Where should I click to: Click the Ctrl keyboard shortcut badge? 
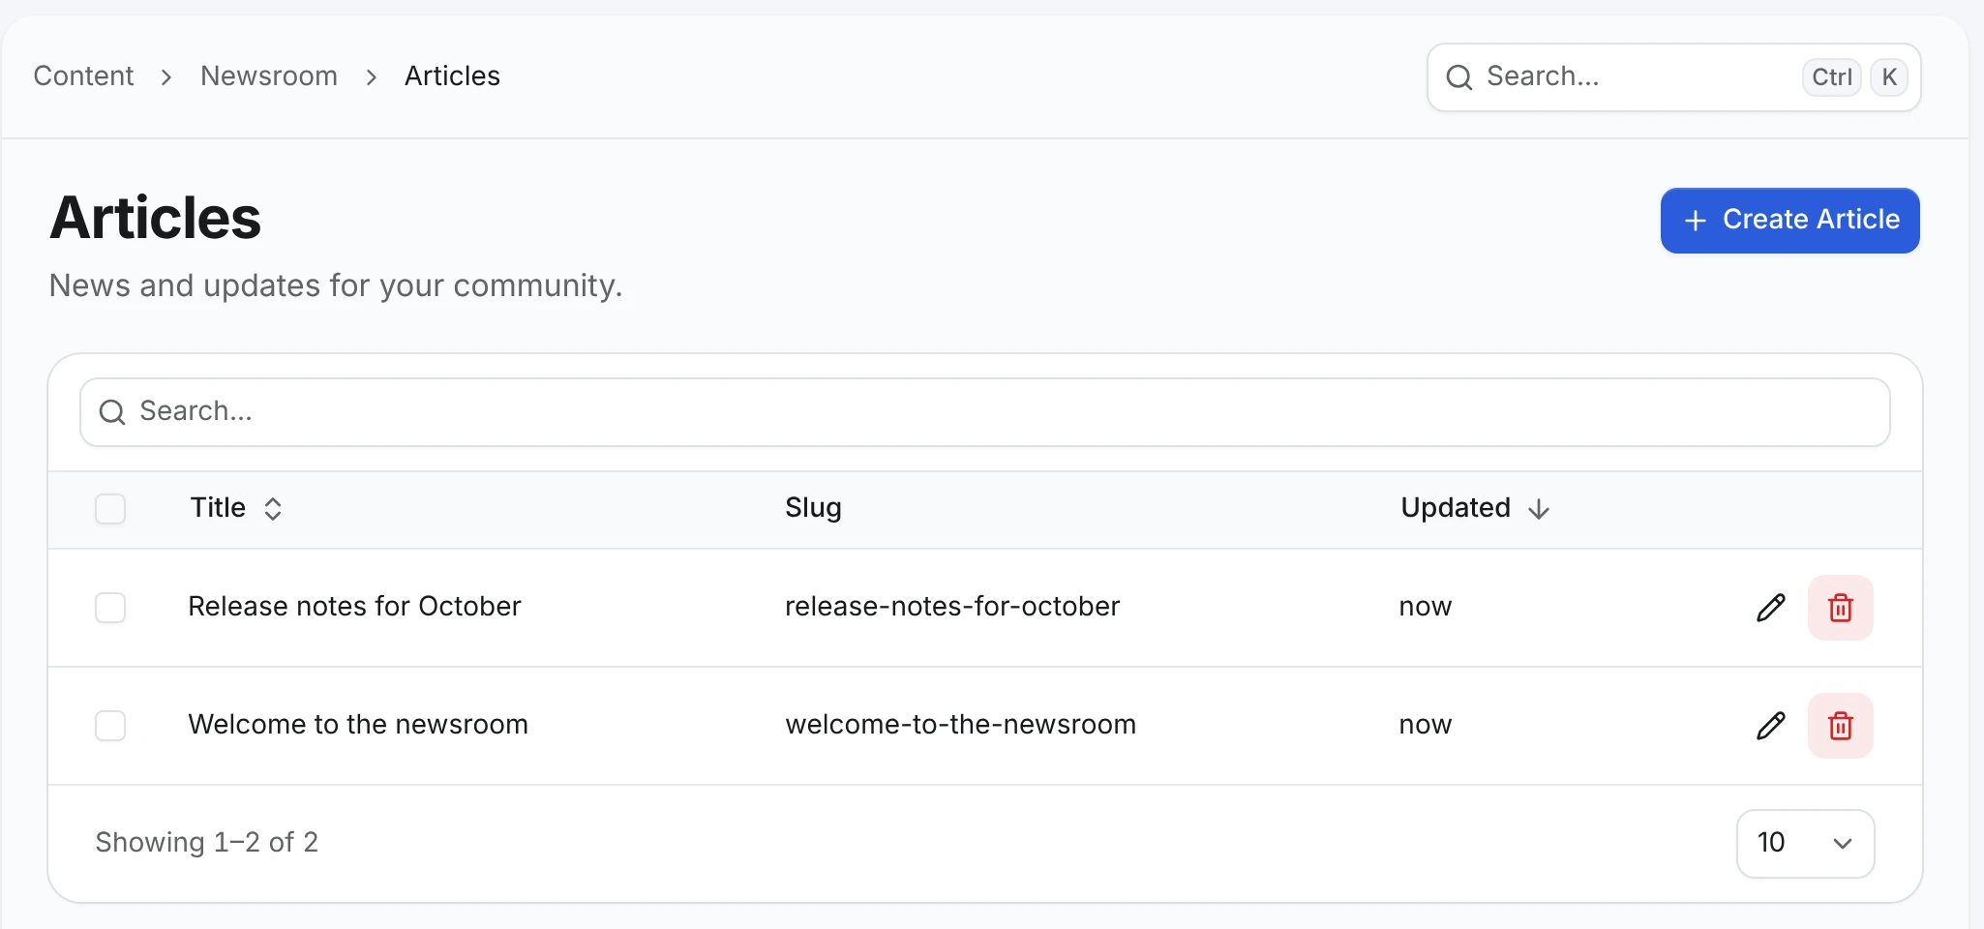(x=1831, y=77)
